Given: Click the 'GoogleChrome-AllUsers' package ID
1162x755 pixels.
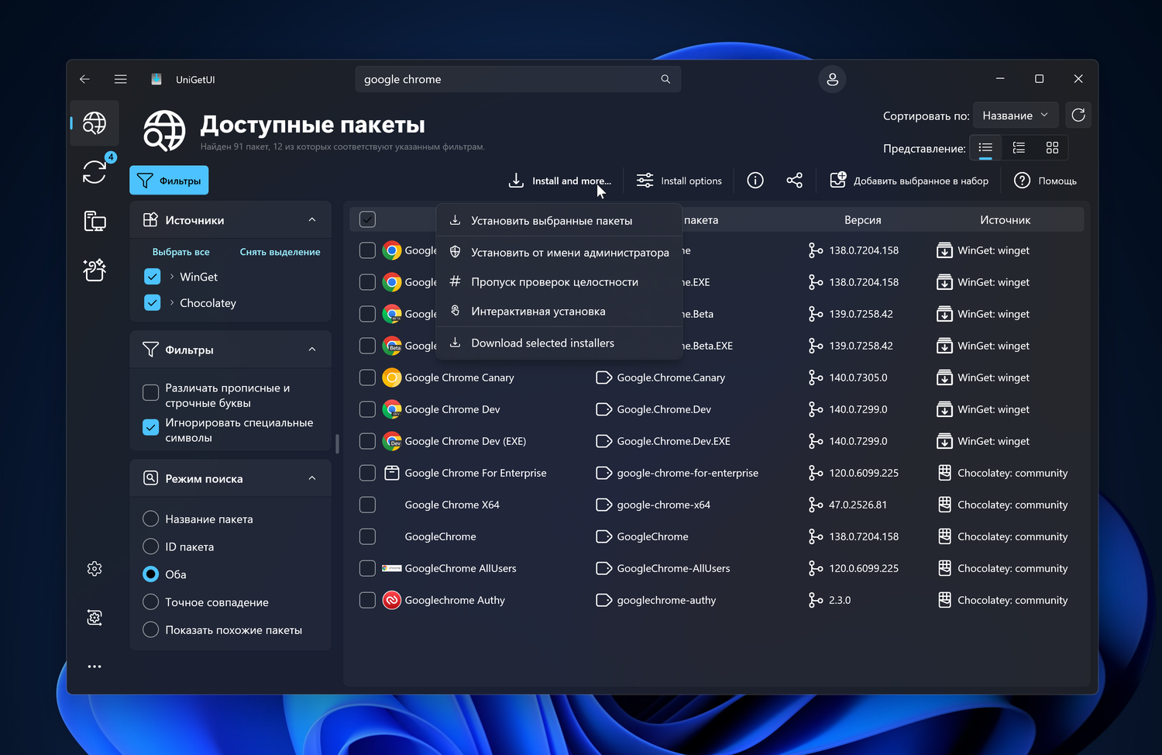Looking at the screenshot, I should 673,568.
